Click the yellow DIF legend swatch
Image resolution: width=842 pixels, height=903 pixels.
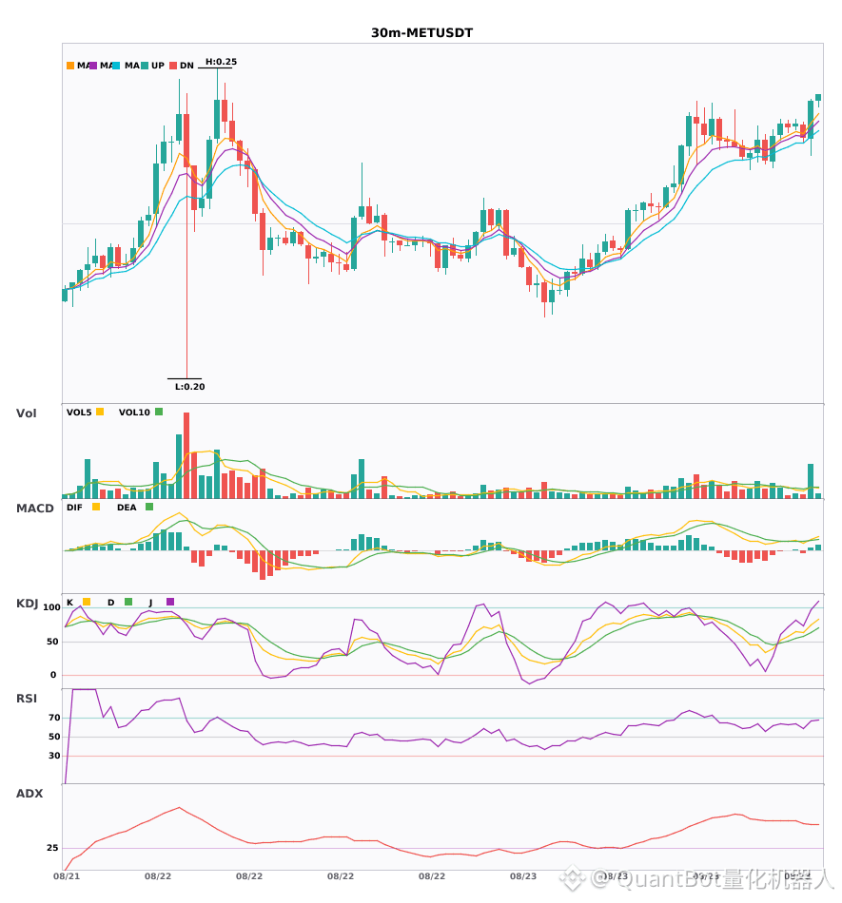click(96, 507)
